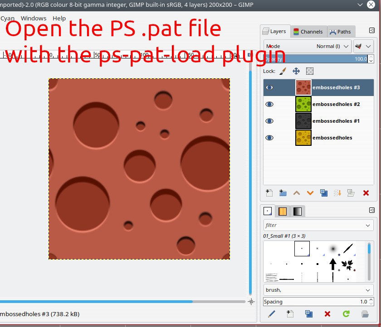Select the diagonal calligraphic stroke brush
This screenshot has width=381, height=327.
pos(348,249)
